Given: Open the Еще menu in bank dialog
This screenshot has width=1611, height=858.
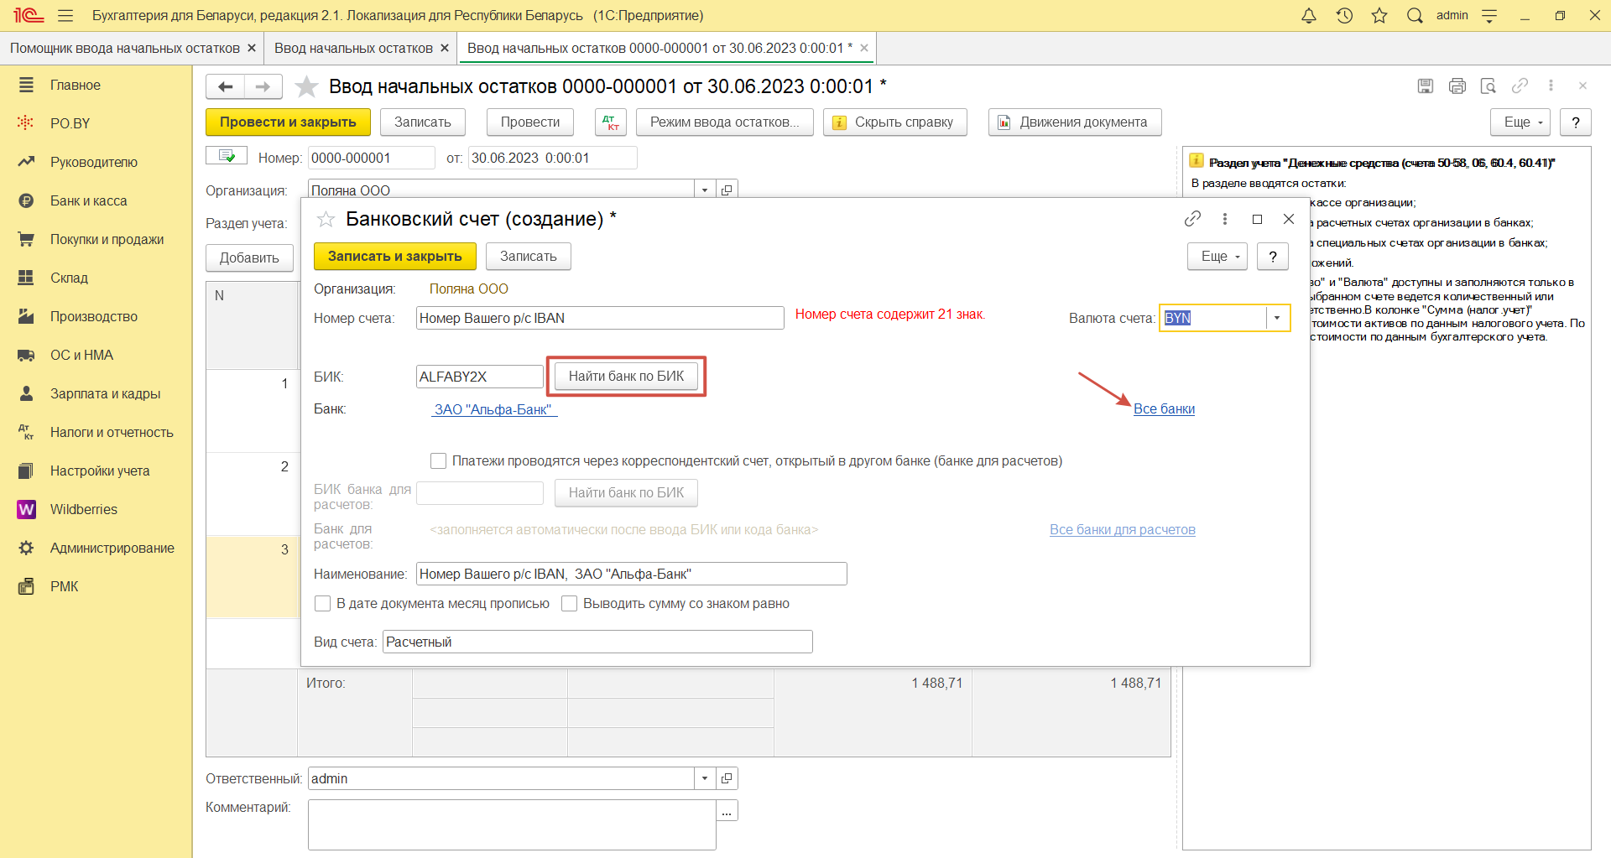Looking at the screenshot, I should [x=1217, y=257].
